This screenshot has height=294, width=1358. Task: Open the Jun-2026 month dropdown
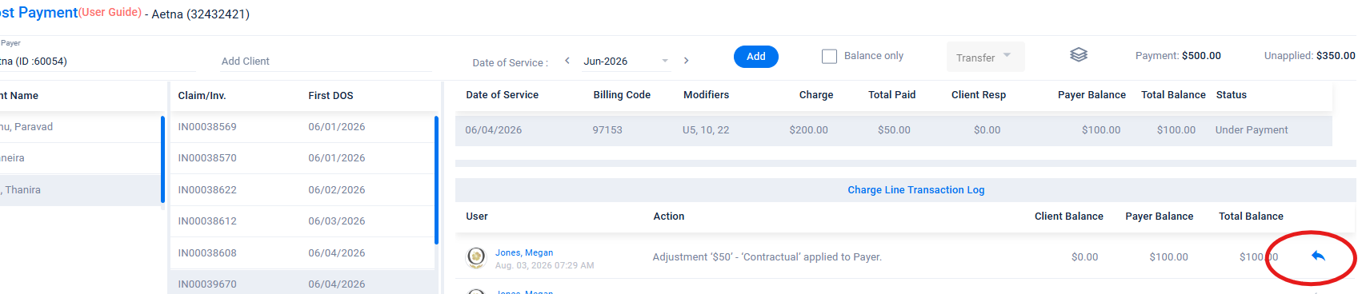click(626, 62)
